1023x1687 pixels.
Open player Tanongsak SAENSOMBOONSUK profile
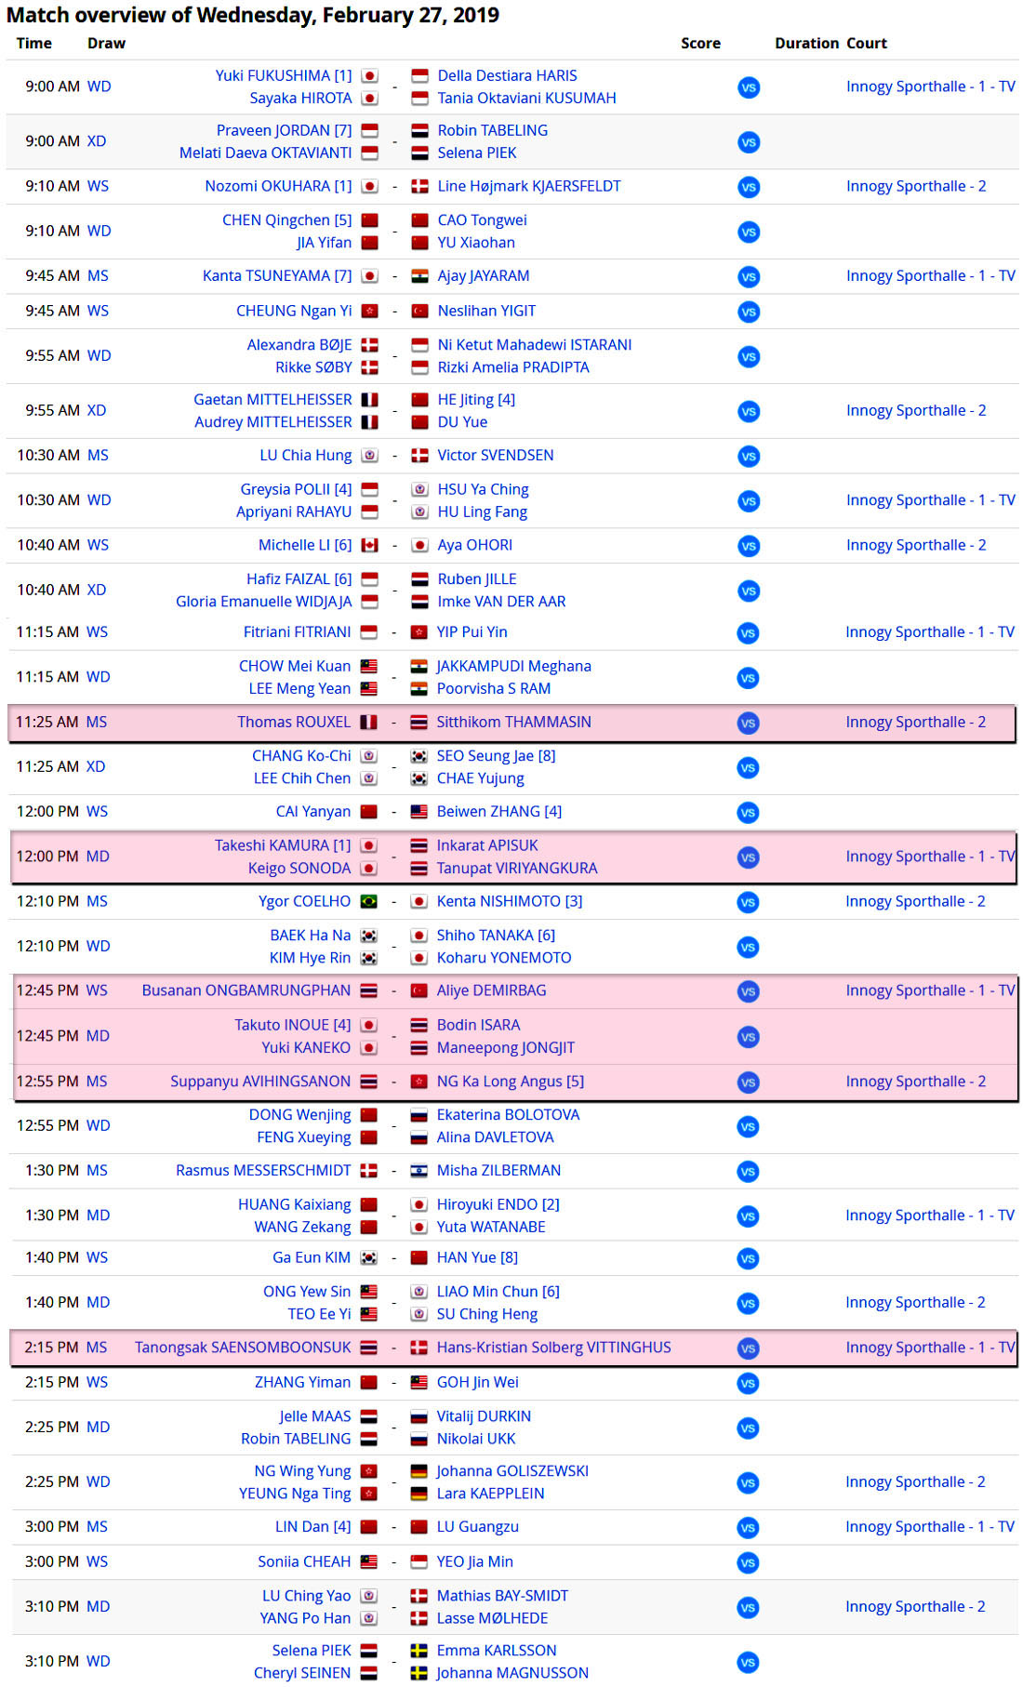(x=243, y=1347)
